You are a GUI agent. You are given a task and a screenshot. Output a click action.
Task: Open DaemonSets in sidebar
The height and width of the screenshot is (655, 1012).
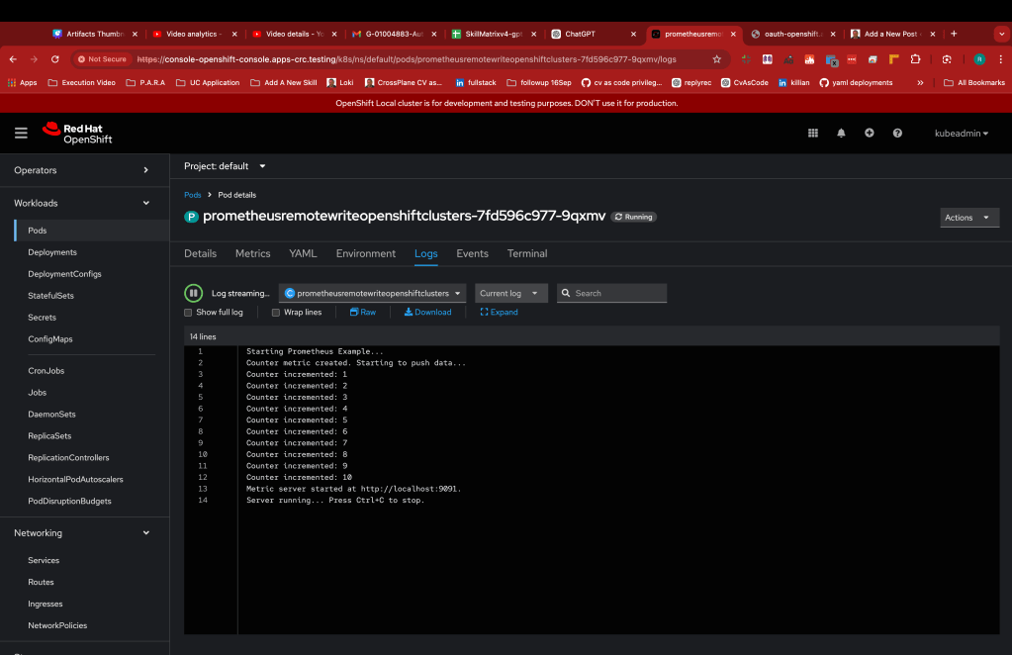(51, 415)
